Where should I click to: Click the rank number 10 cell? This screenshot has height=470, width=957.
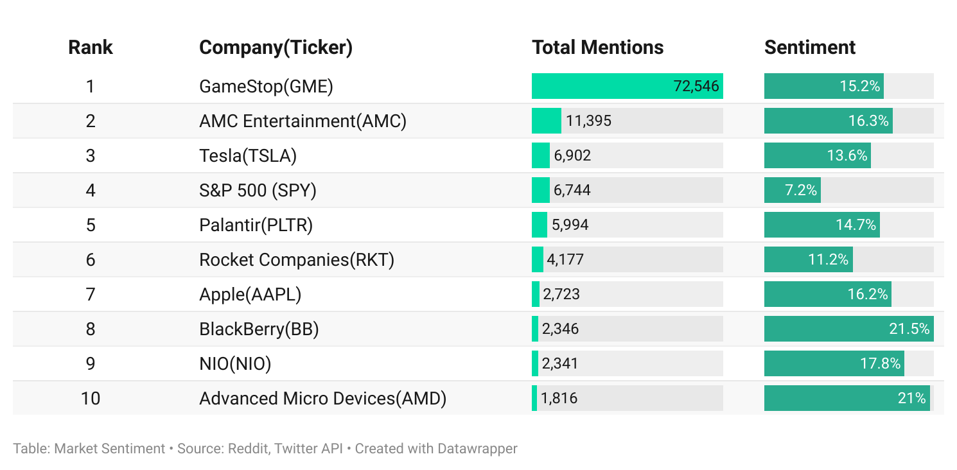[91, 398]
